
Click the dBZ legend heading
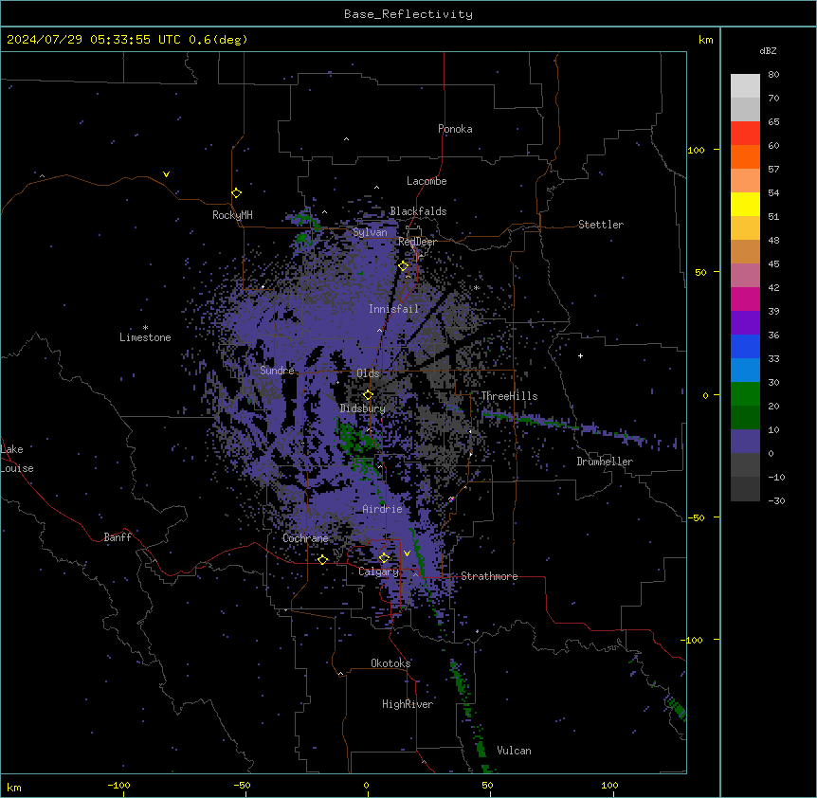tap(768, 50)
